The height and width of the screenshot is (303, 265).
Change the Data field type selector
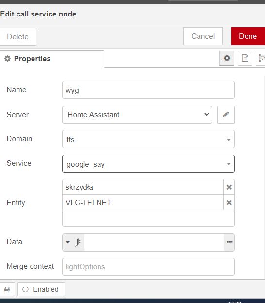point(73,242)
